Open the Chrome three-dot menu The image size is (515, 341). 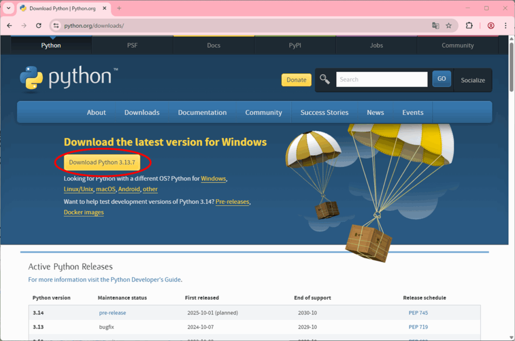point(505,26)
